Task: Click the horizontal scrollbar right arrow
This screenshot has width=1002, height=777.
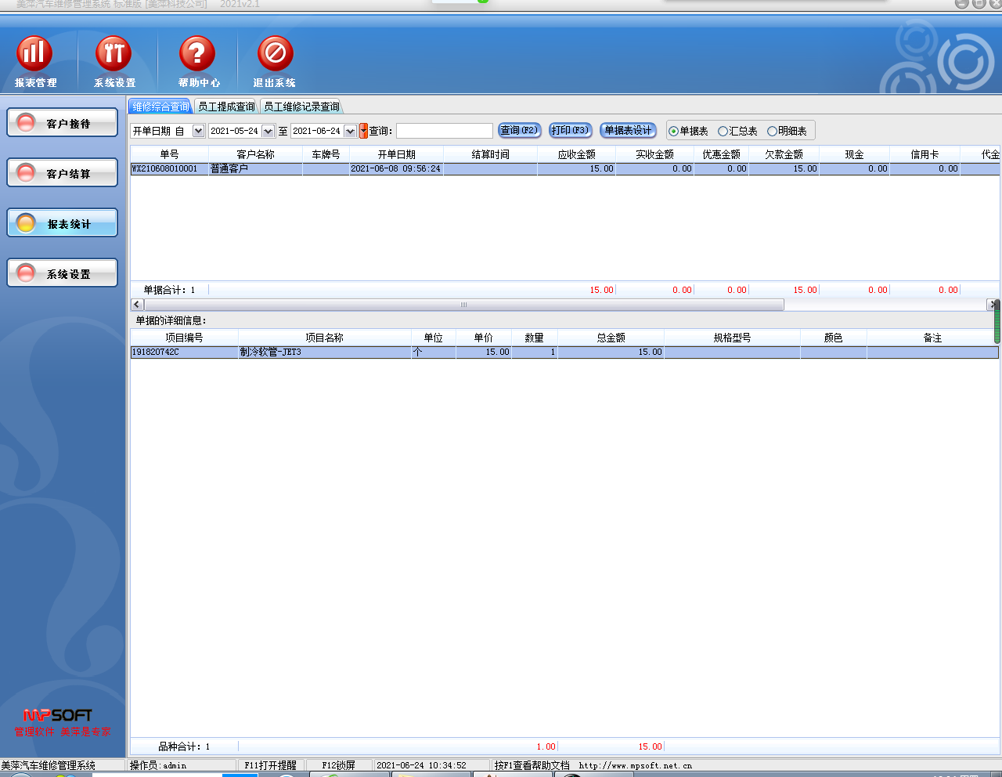Action: point(993,304)
